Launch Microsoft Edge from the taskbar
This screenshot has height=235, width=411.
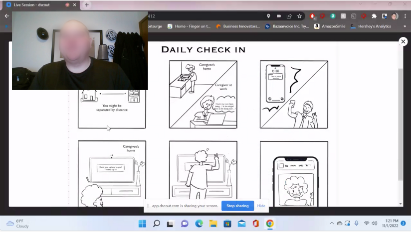point(199,224)
